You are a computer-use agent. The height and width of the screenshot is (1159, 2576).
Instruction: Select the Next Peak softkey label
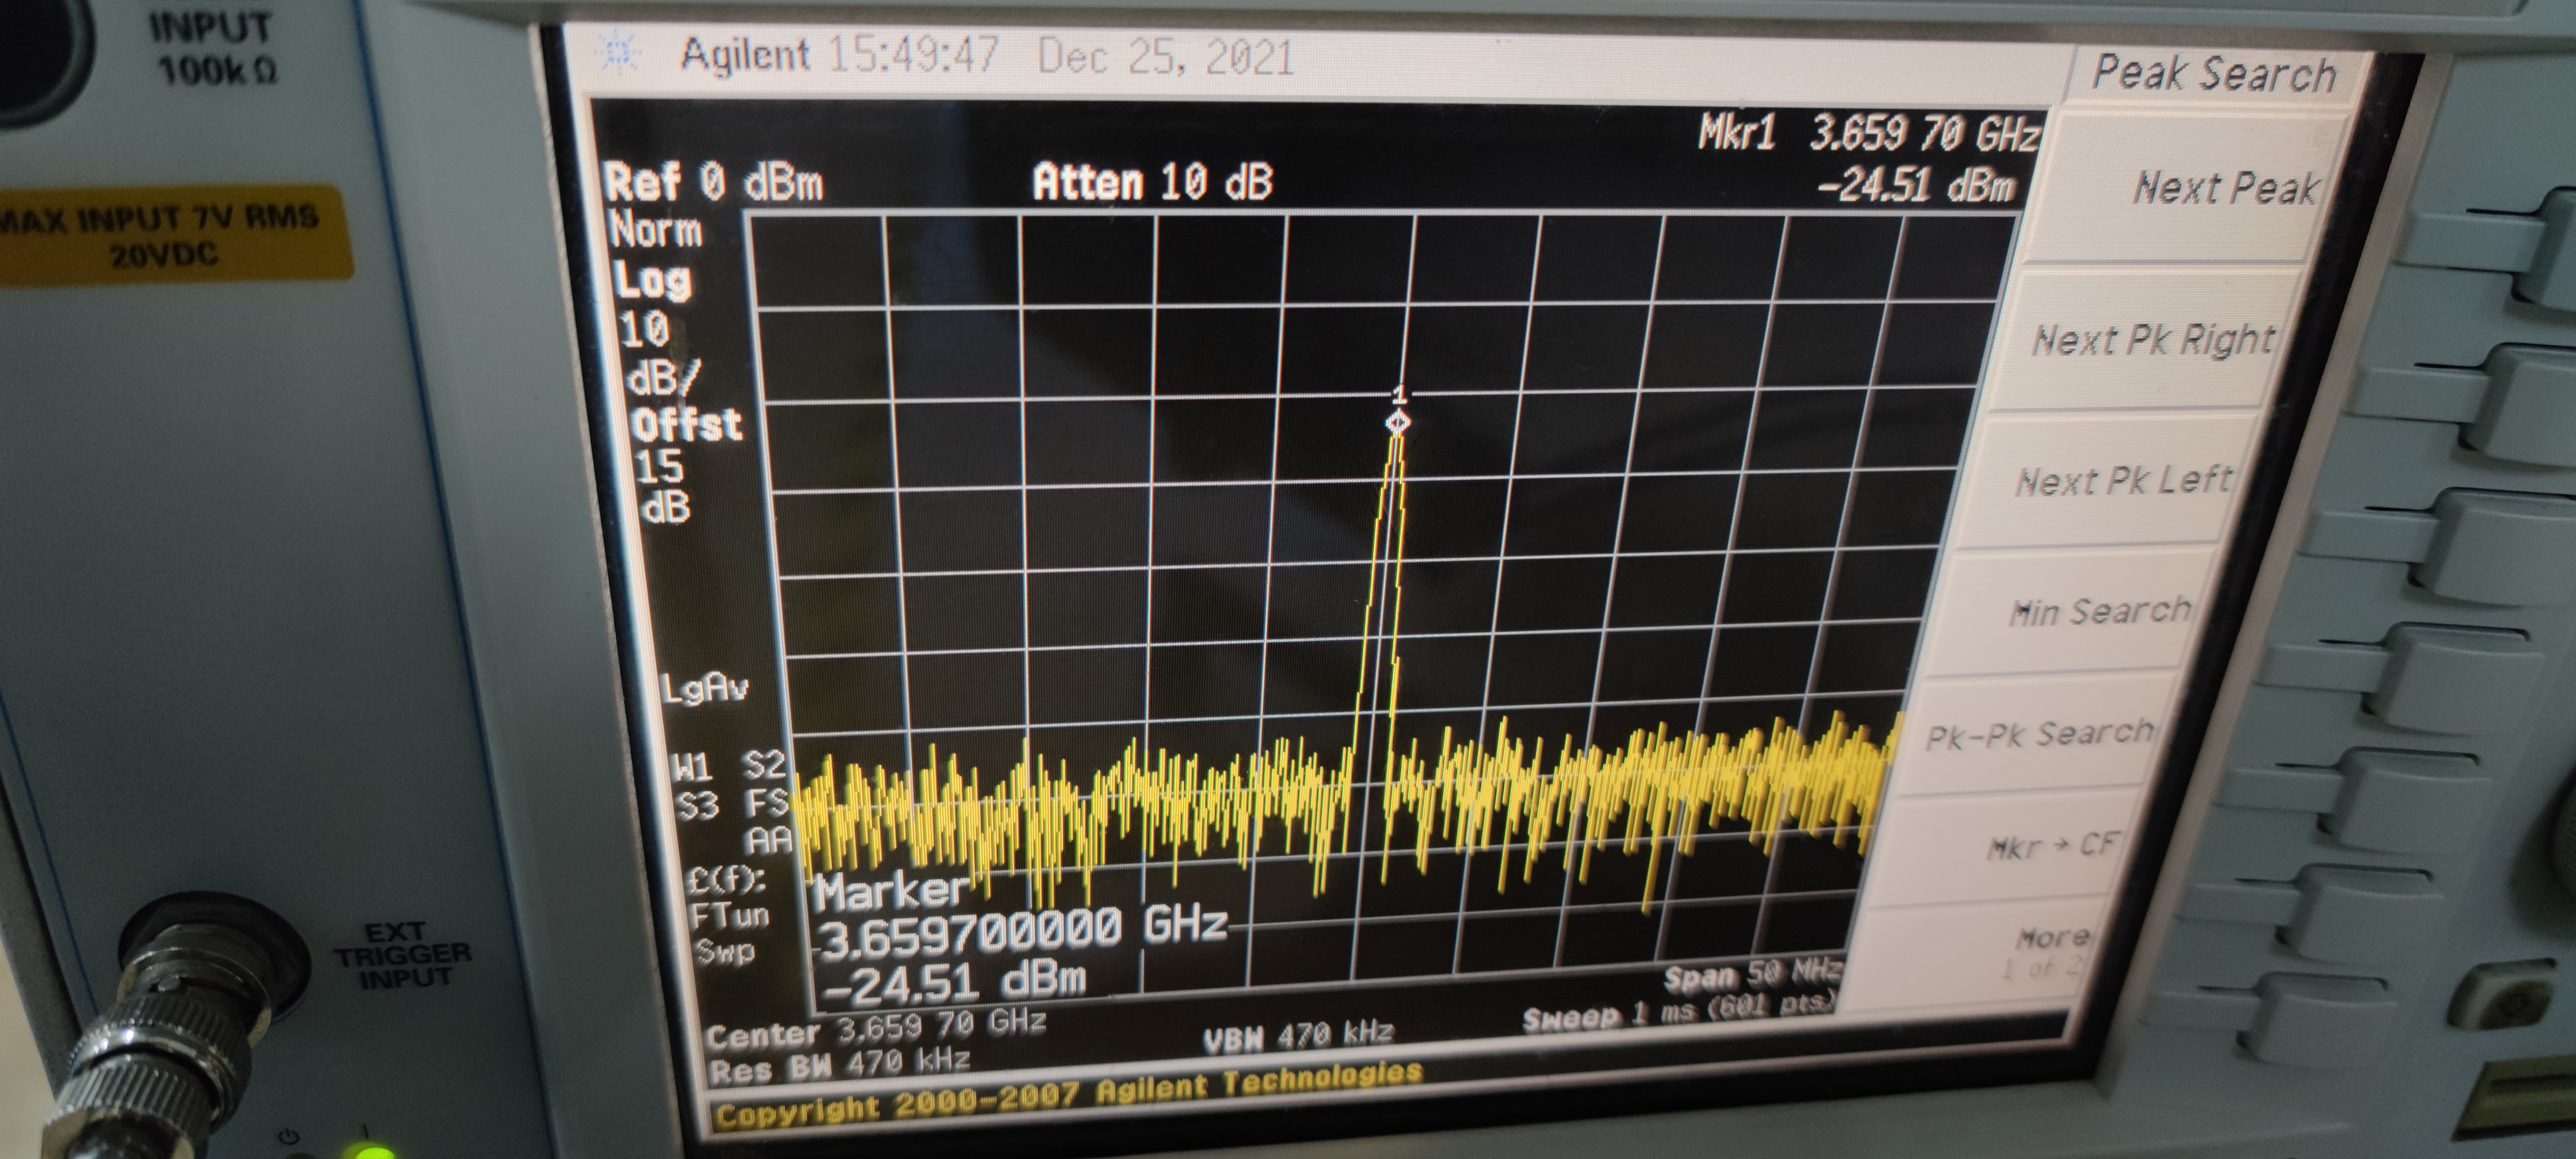pyautogui.click(x=2226, y=188)
